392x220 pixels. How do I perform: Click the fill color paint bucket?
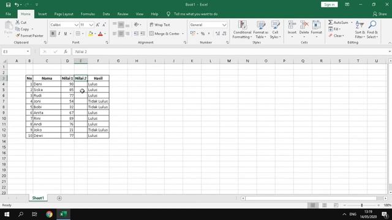[x=91, y=34]
